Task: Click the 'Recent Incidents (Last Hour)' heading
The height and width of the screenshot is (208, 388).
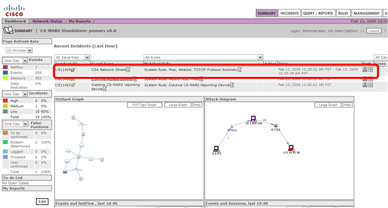Action: [86, 46]
